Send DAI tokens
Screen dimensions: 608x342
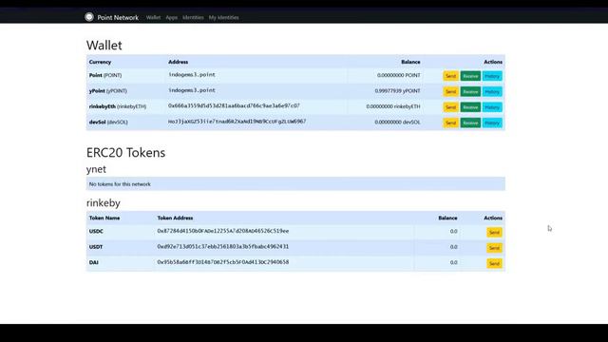pyautogui.click(x=494, y=264)
